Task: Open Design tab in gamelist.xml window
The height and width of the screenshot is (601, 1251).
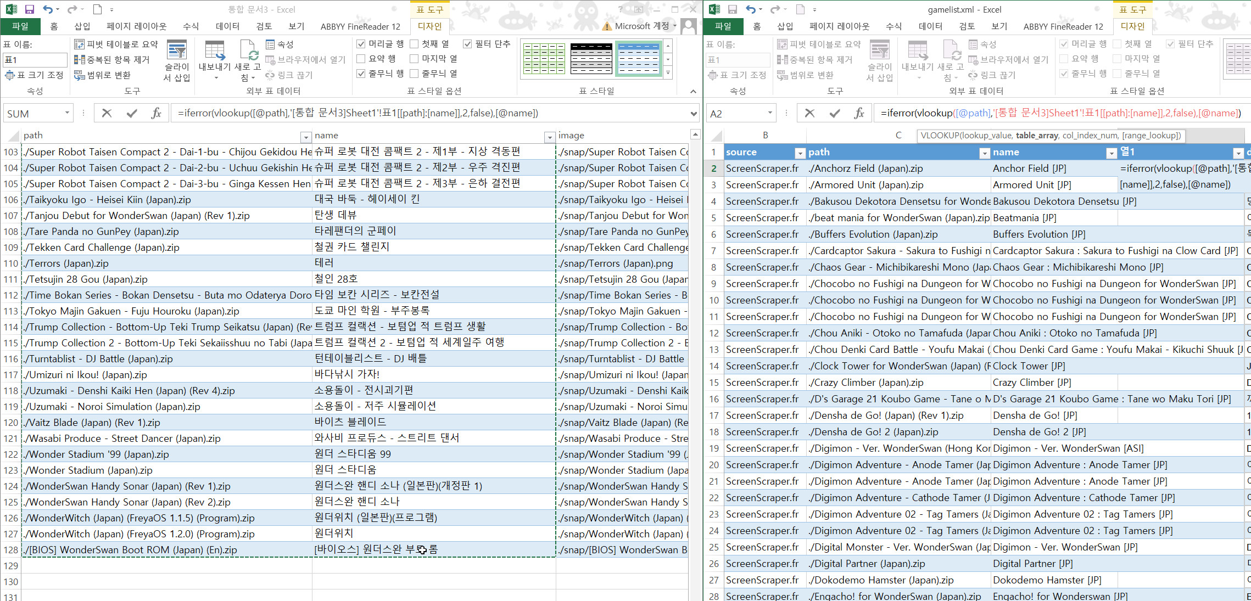Action: pyautogui.click(x=1132, y=26)
